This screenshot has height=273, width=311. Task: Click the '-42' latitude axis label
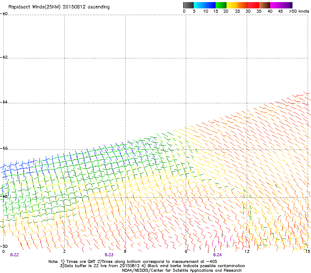[x=4, y=57]
